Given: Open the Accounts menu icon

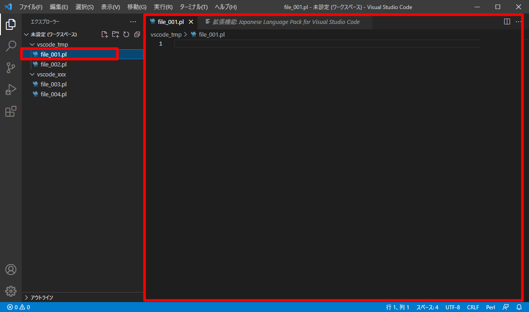Looking at the screenshot, I should pyautogui.click(x=11, y=269).
